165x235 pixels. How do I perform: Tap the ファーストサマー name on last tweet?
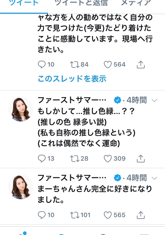click(x=72, y=178)
